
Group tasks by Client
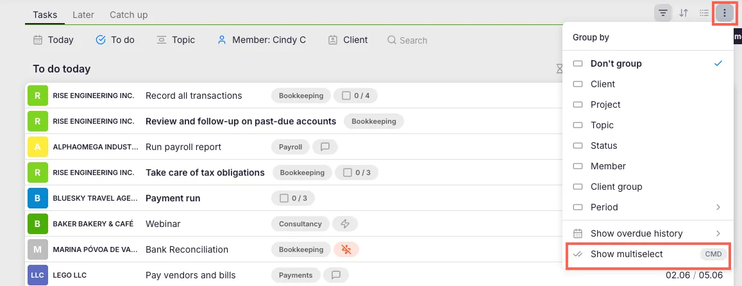pos(602,84)
